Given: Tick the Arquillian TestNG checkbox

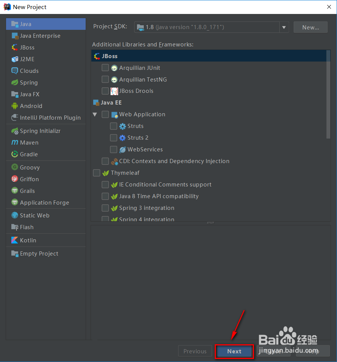Looking at the screenshot, I should [x=105, y=79].
